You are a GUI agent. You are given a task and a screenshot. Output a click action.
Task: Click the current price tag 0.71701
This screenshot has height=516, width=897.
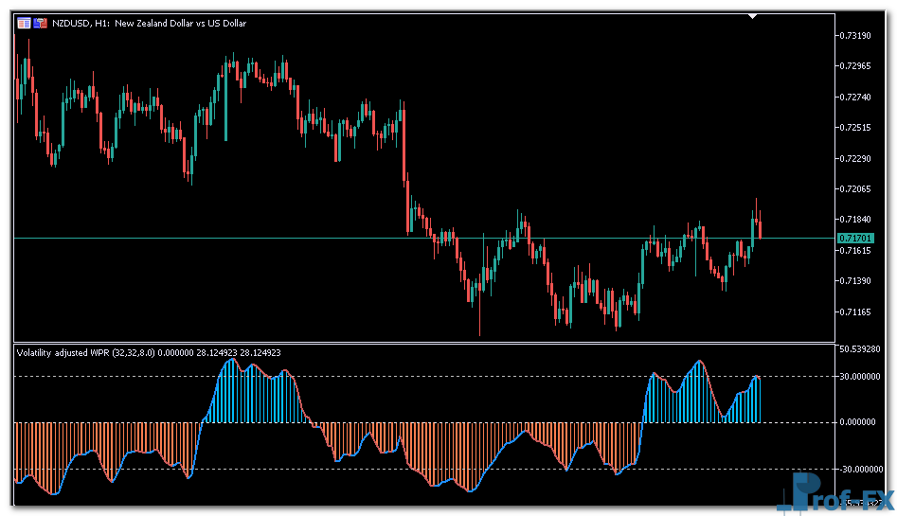click(854, 237)
